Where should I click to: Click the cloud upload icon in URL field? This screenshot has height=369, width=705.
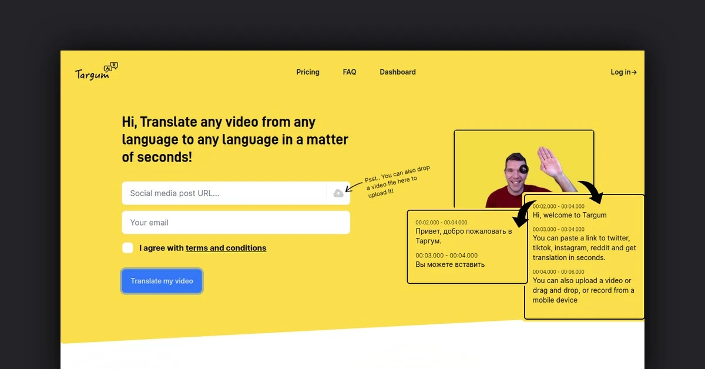(x=338, y=193)
